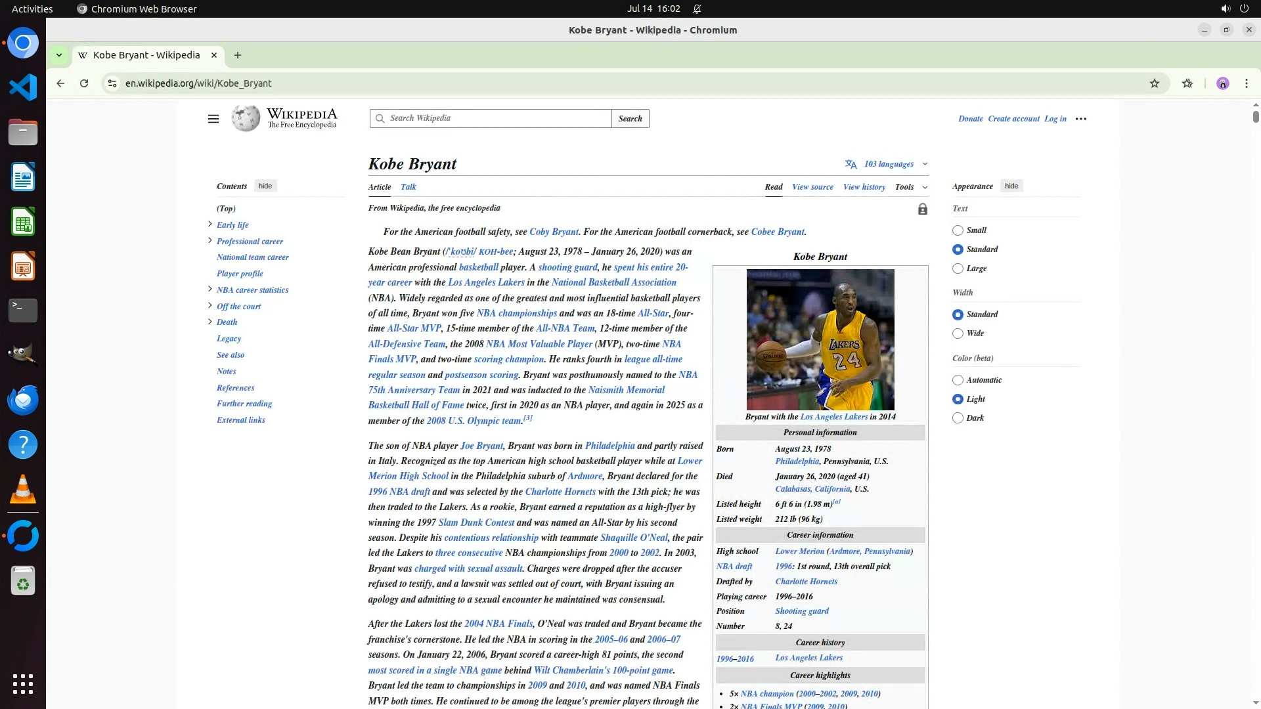Select Dark color mode radio button
This screenshot has height=709, width=1261.
tap(958, 418)
